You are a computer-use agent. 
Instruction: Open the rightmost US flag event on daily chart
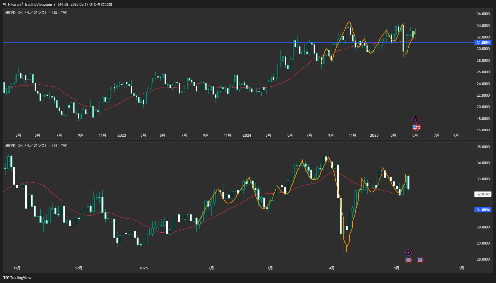(420, 260)
